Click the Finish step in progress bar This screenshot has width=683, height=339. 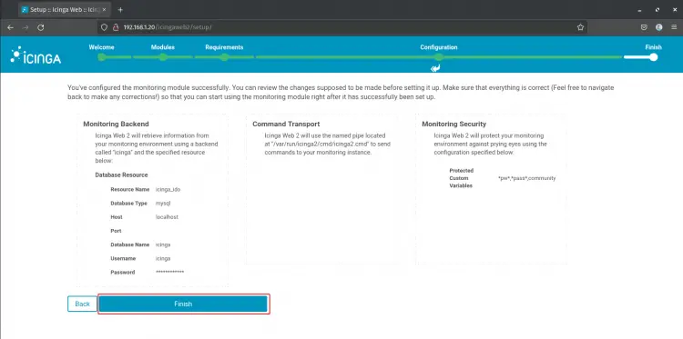(653, 47)
